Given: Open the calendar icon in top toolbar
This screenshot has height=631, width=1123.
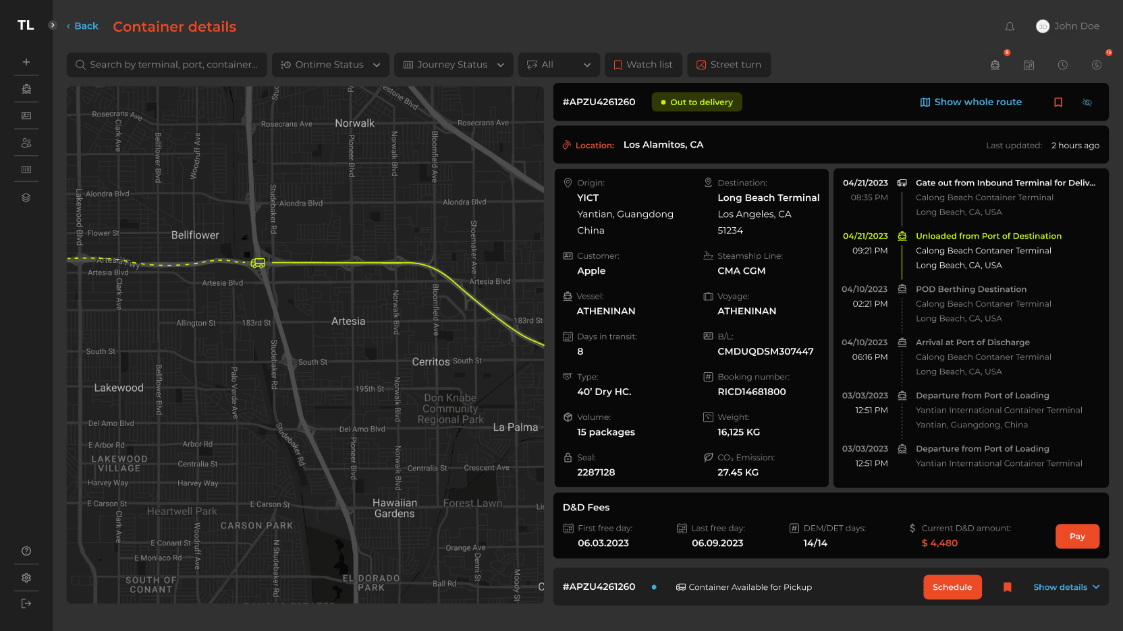Looking at the screenshot, I should 1029,65.
